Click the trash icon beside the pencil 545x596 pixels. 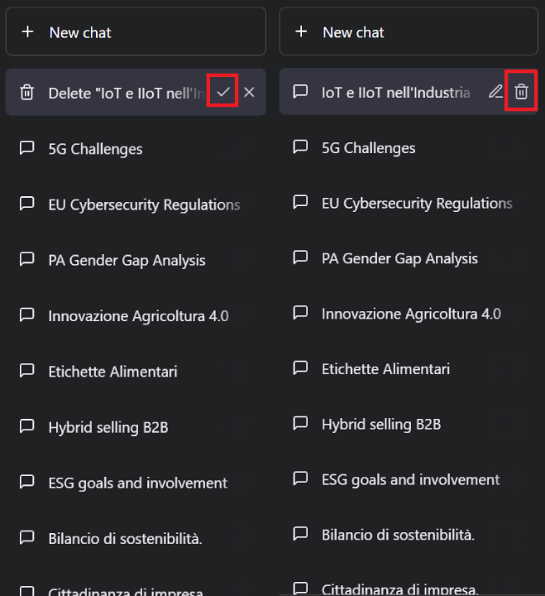point(521,92)
